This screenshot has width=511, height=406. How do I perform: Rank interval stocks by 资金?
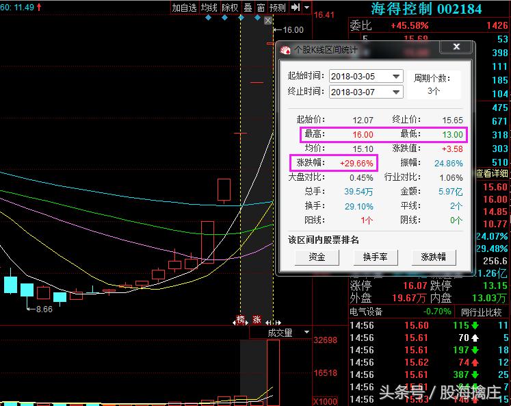click(317, 257)
